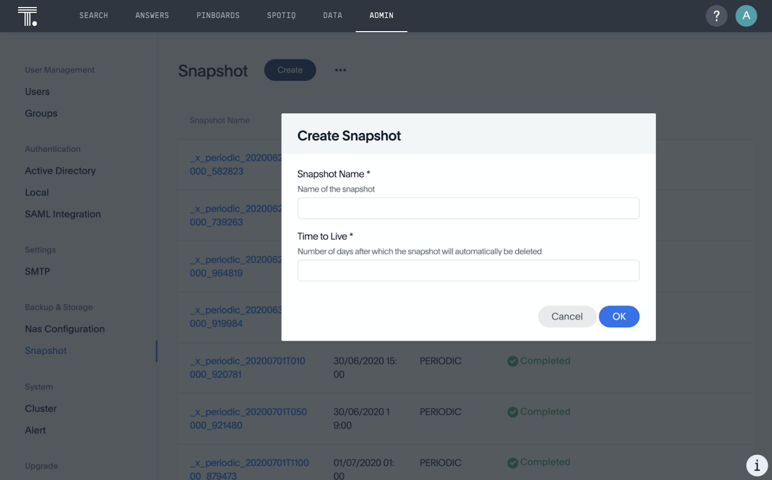The width and height of the screenshot is (772, 480).
Task: Focus the Snapshot Name input field
Action: (469, 208)
